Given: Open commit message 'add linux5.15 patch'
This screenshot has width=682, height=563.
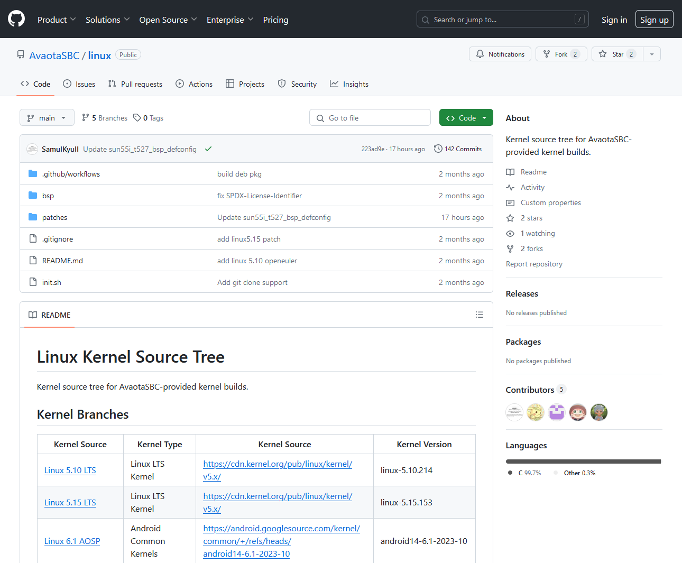Looking at the screenshot, I should [x=249, y=239].
